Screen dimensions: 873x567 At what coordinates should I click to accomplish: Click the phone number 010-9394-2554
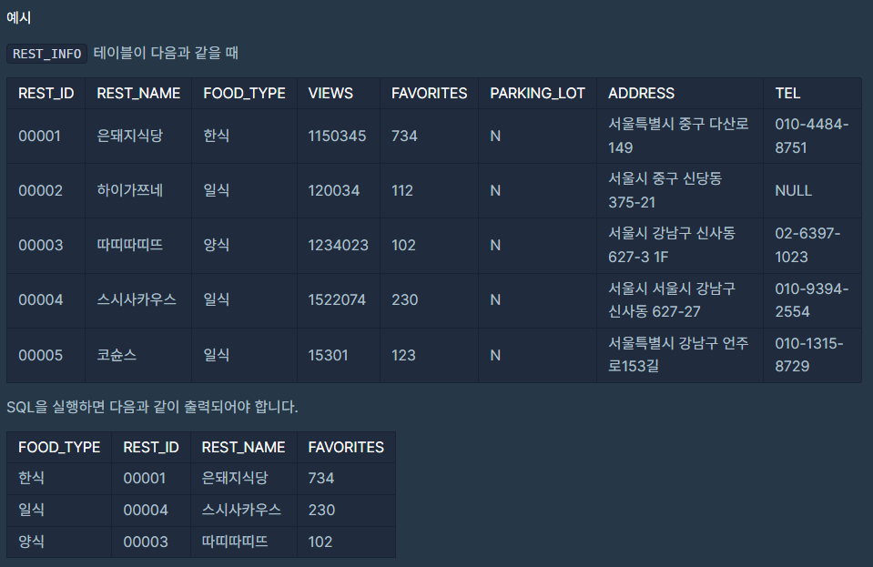click(812, 300)
